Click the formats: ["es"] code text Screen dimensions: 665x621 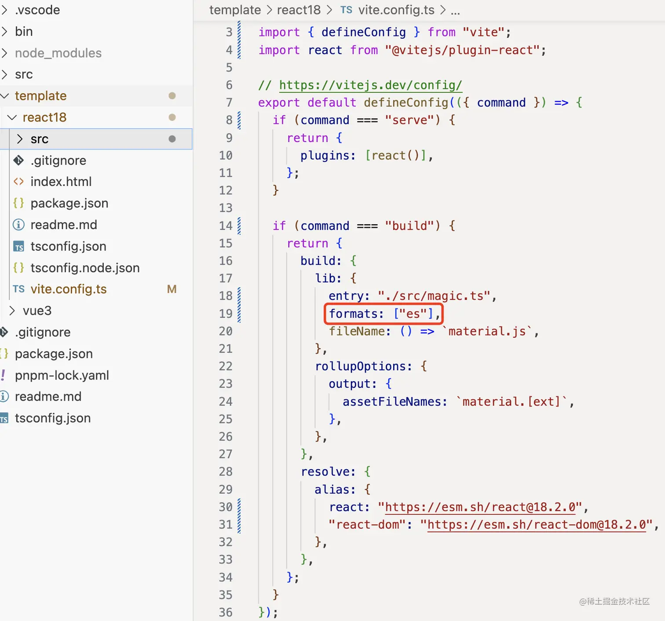pyautogui.click(x=382, y=314)
